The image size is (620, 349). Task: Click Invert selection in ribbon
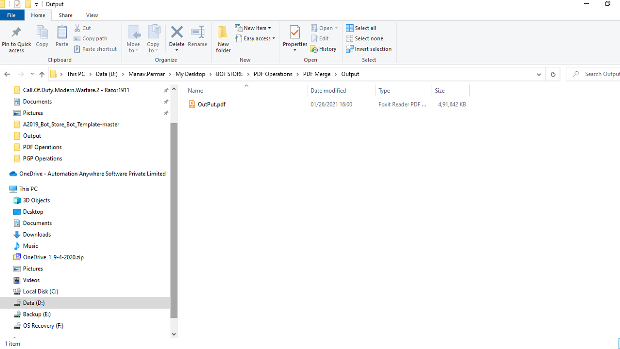[x=369, y=49]
